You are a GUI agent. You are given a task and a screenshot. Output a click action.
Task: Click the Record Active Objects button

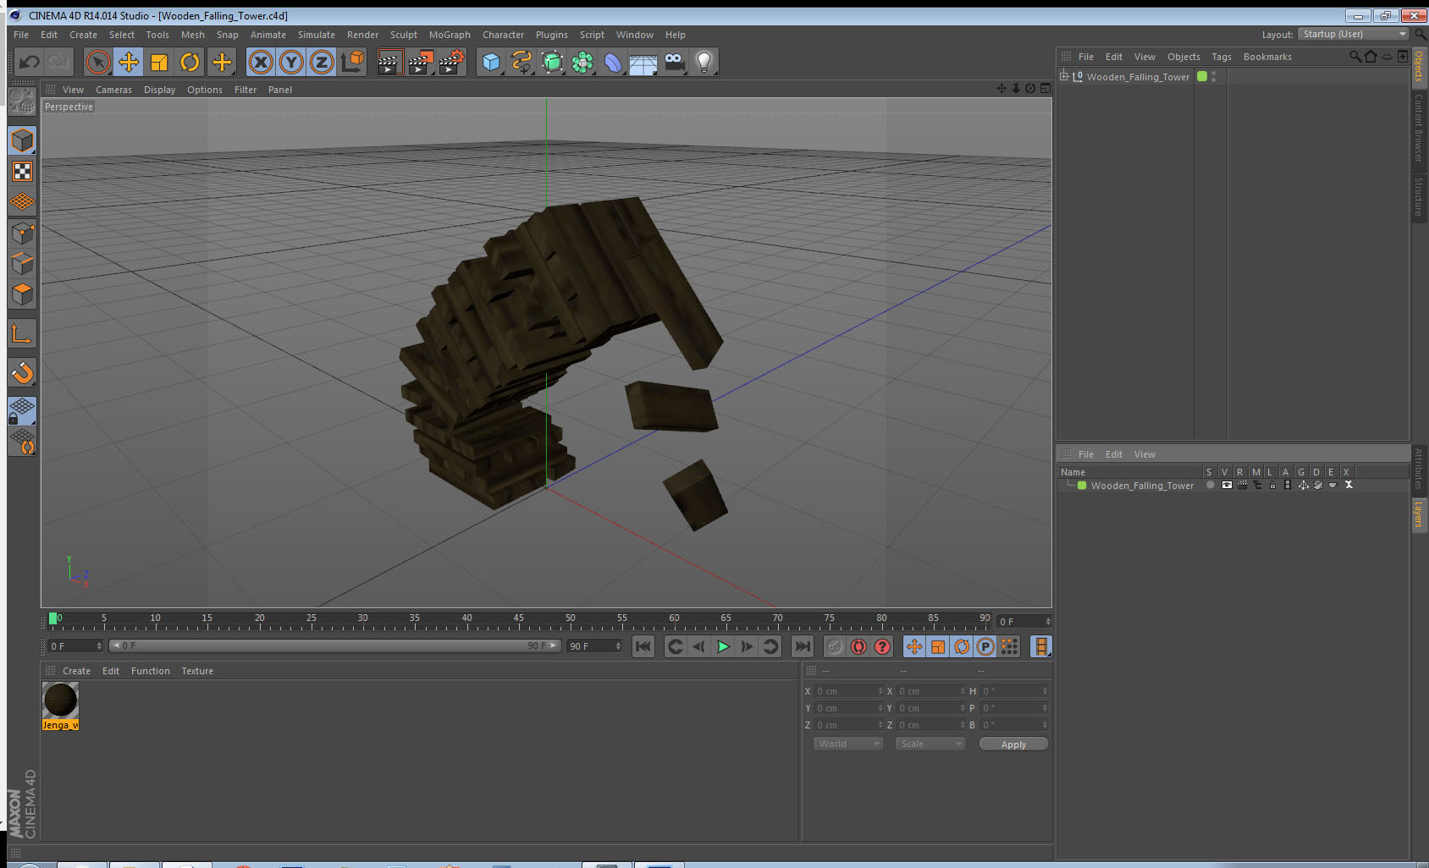835,646
